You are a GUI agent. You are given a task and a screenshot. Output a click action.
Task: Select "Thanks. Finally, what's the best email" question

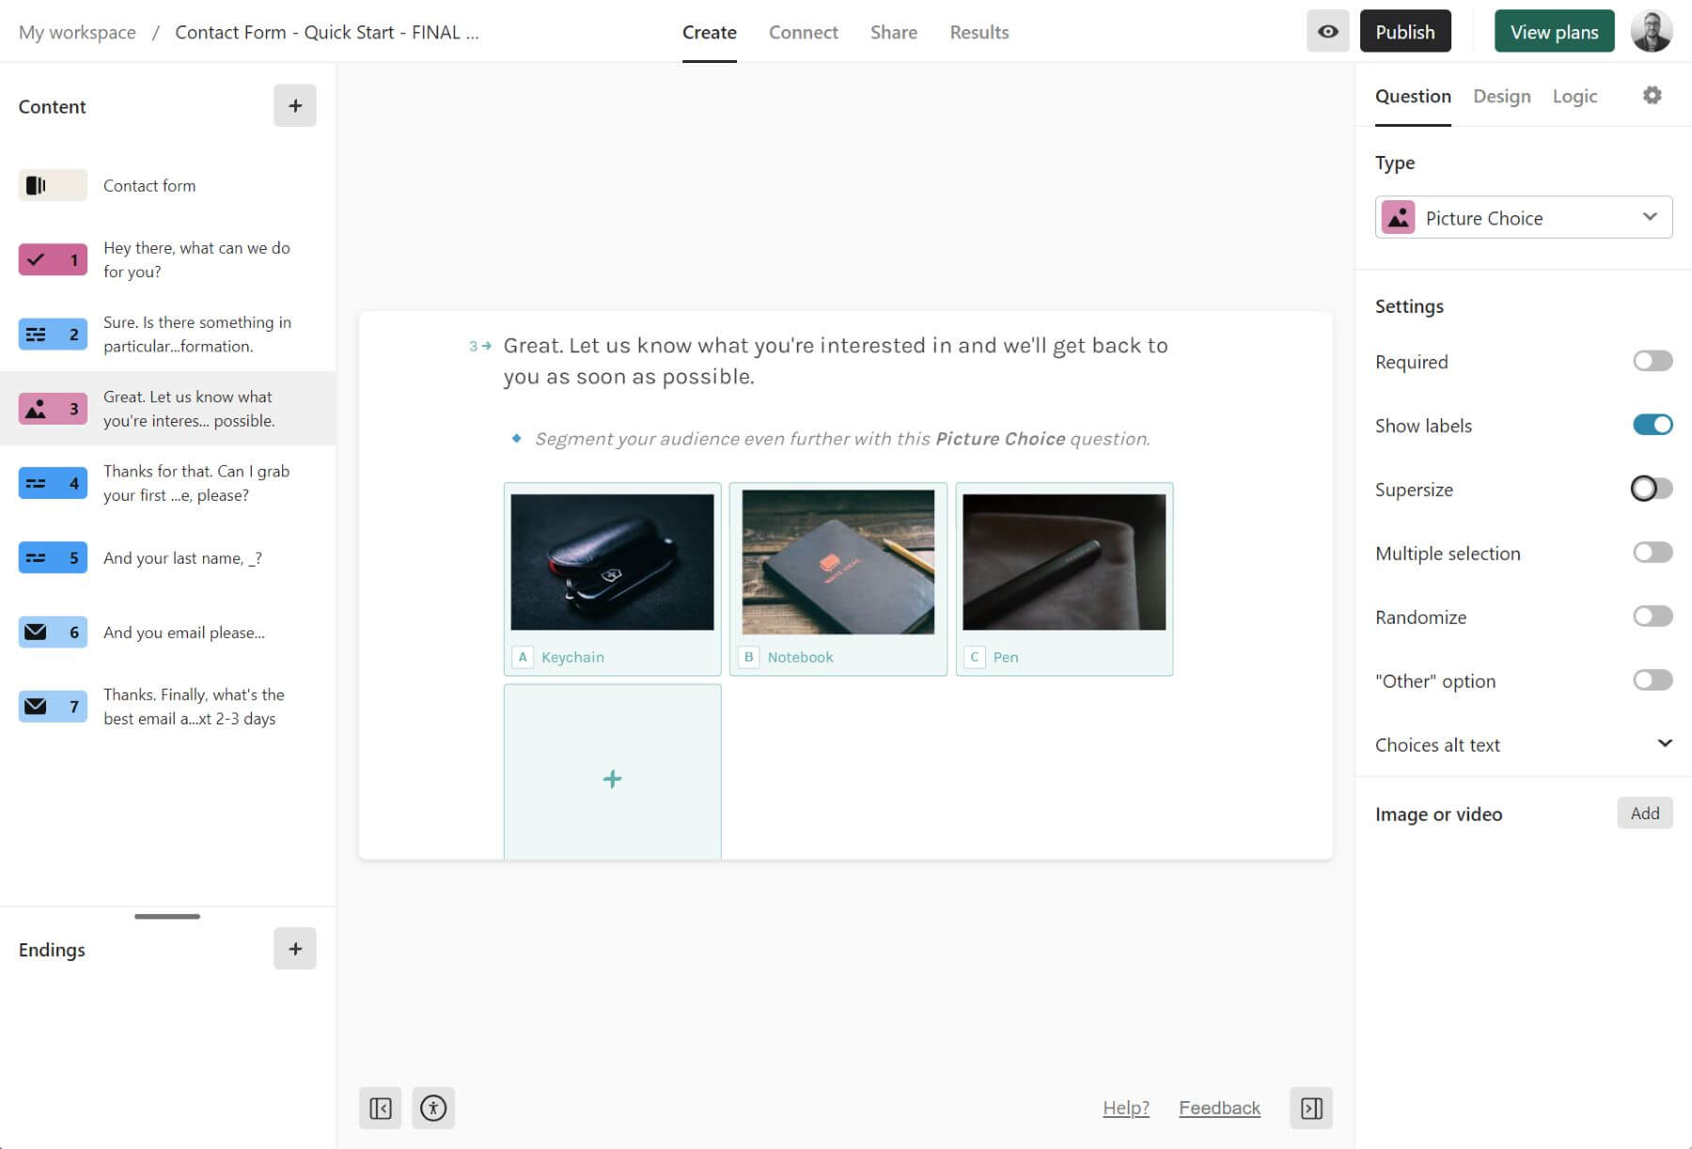[194, 706]
